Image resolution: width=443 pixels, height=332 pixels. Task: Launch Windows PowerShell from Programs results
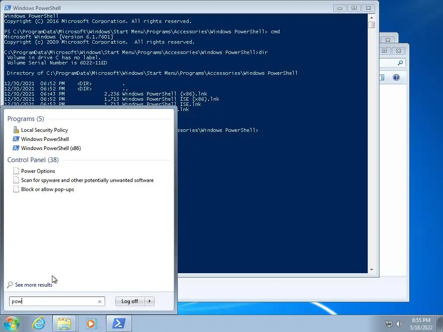click(41, 139)
